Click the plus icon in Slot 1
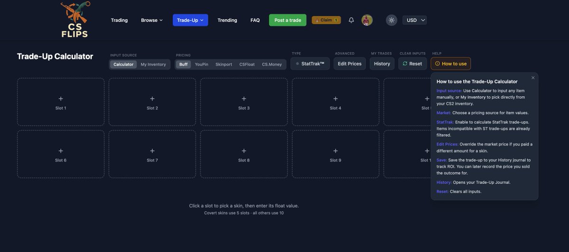The image size is (569, 252). [x=61, y=99]
